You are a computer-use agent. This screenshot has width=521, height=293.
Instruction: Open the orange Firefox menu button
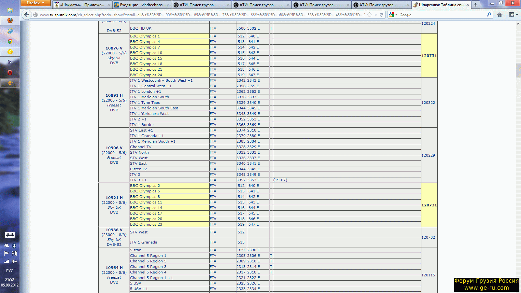point(35,3)
